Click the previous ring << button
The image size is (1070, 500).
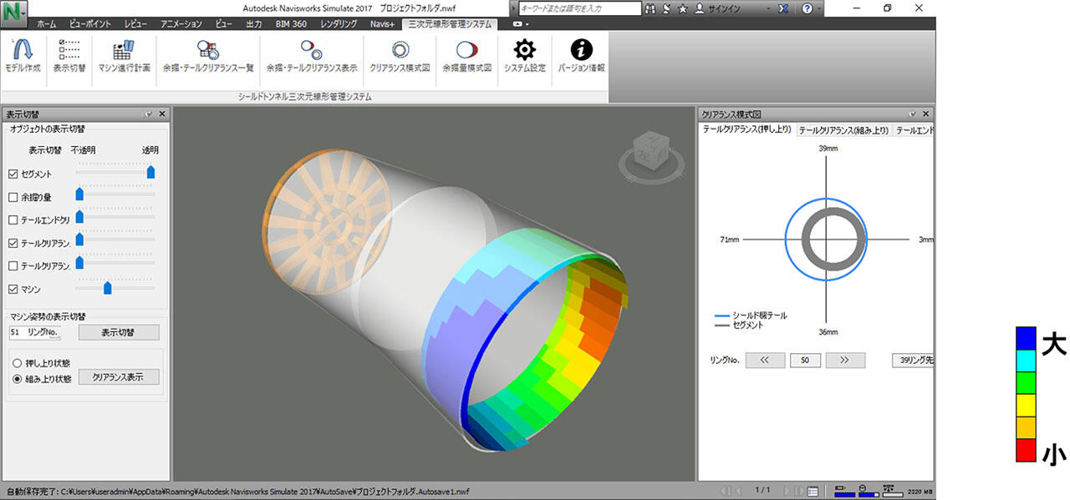765,361
